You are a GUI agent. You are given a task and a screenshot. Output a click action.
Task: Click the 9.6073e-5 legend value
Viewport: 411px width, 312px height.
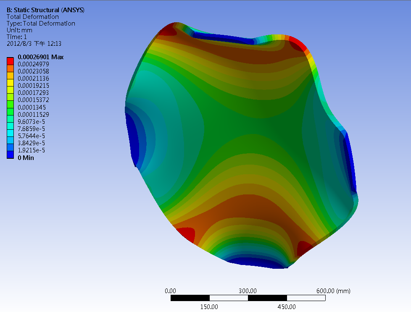(x=32, y=121)
